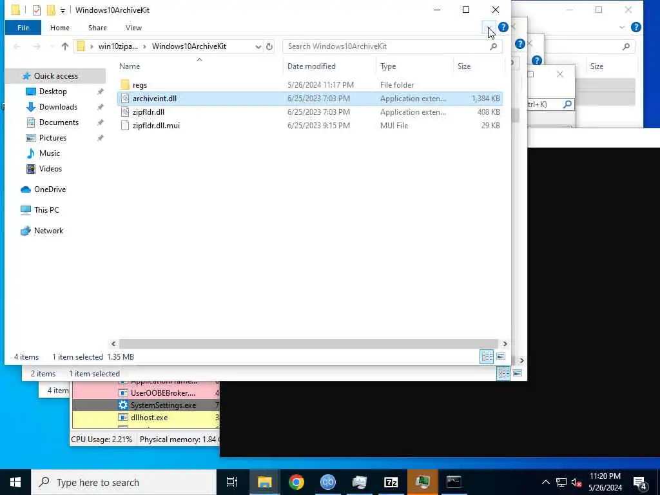Open the Windows Start menu
The image size is (660, 495).
[x=15, y=482]
